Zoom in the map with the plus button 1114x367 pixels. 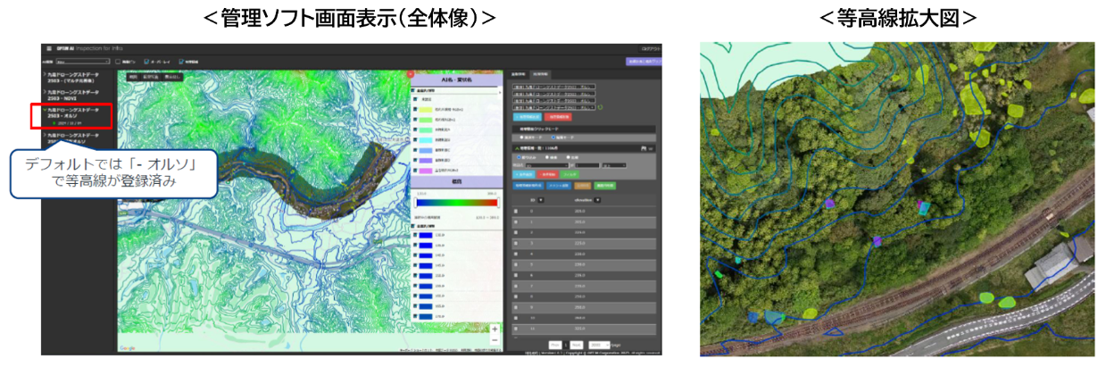[495, 329]
